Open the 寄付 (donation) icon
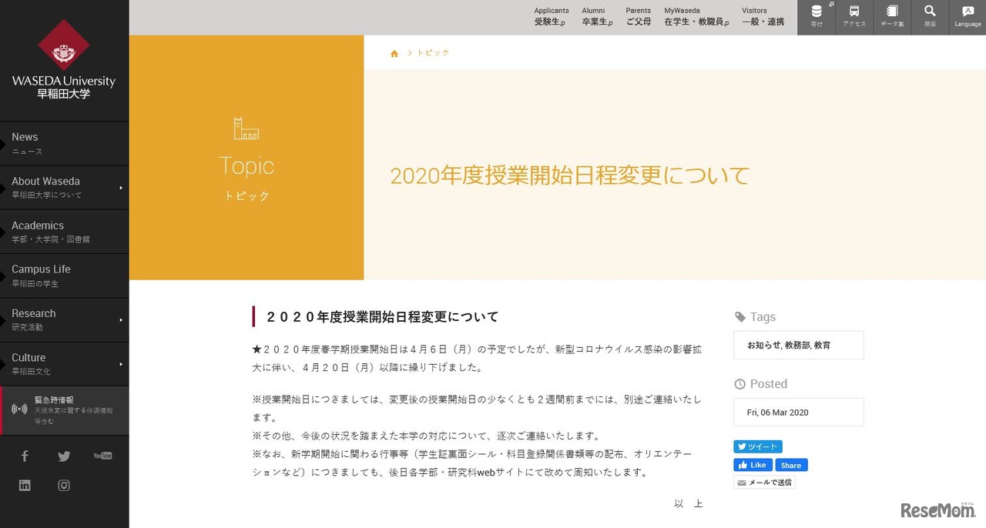Viewport: 986px width, 528px height. coord(817,17)
